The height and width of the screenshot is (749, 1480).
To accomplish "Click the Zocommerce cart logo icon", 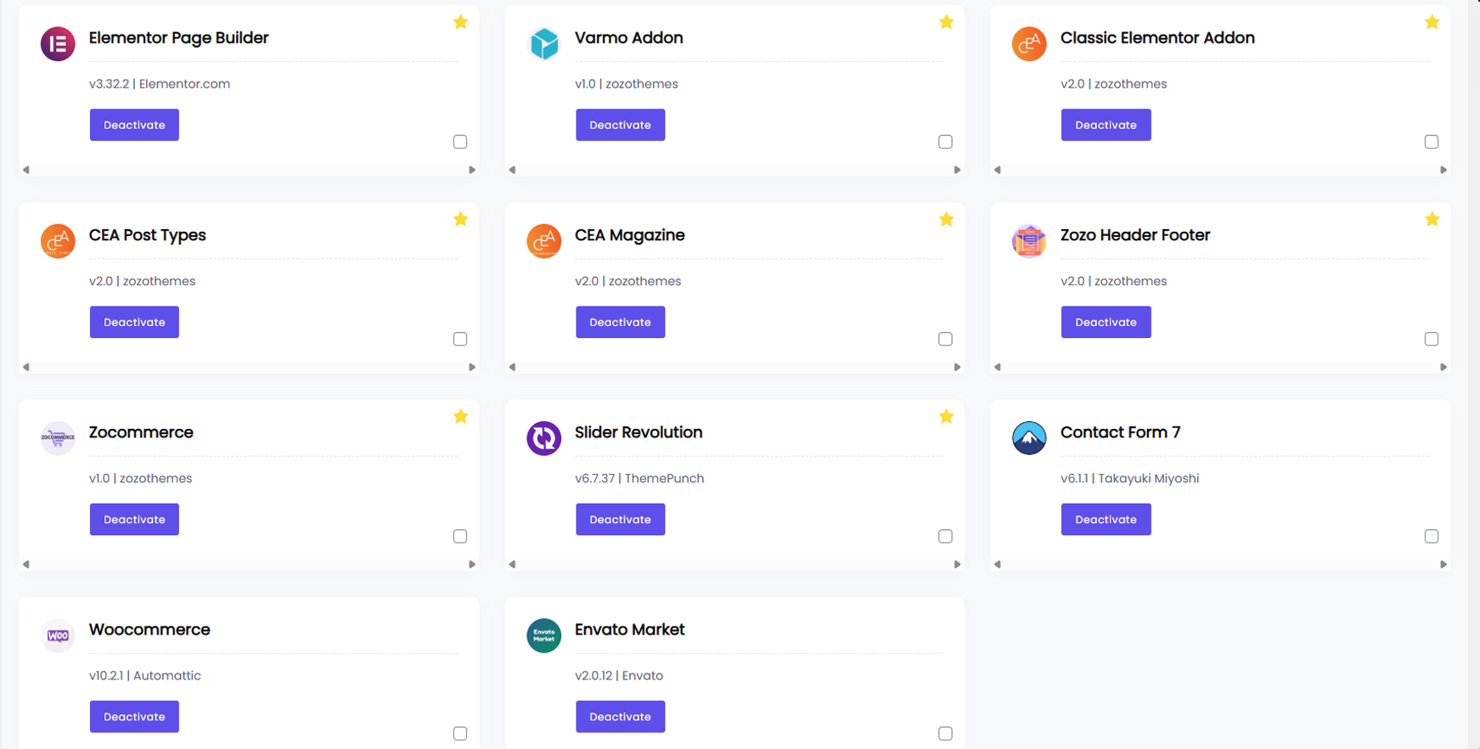I will coord(58,438).
